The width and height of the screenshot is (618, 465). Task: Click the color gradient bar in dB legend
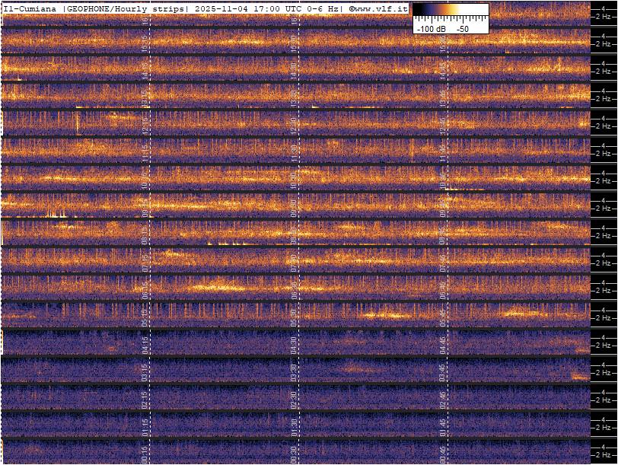(451, 9)
